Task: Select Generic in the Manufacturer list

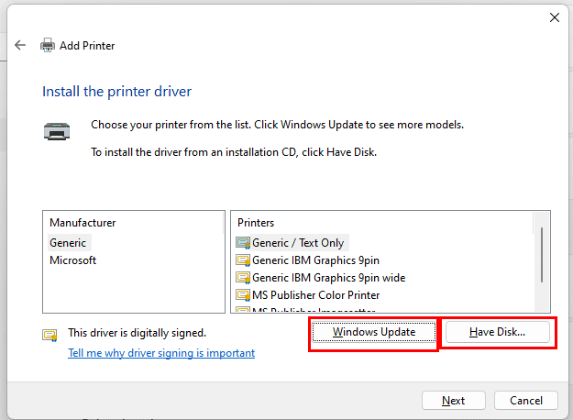Action: tap(68, 243)
